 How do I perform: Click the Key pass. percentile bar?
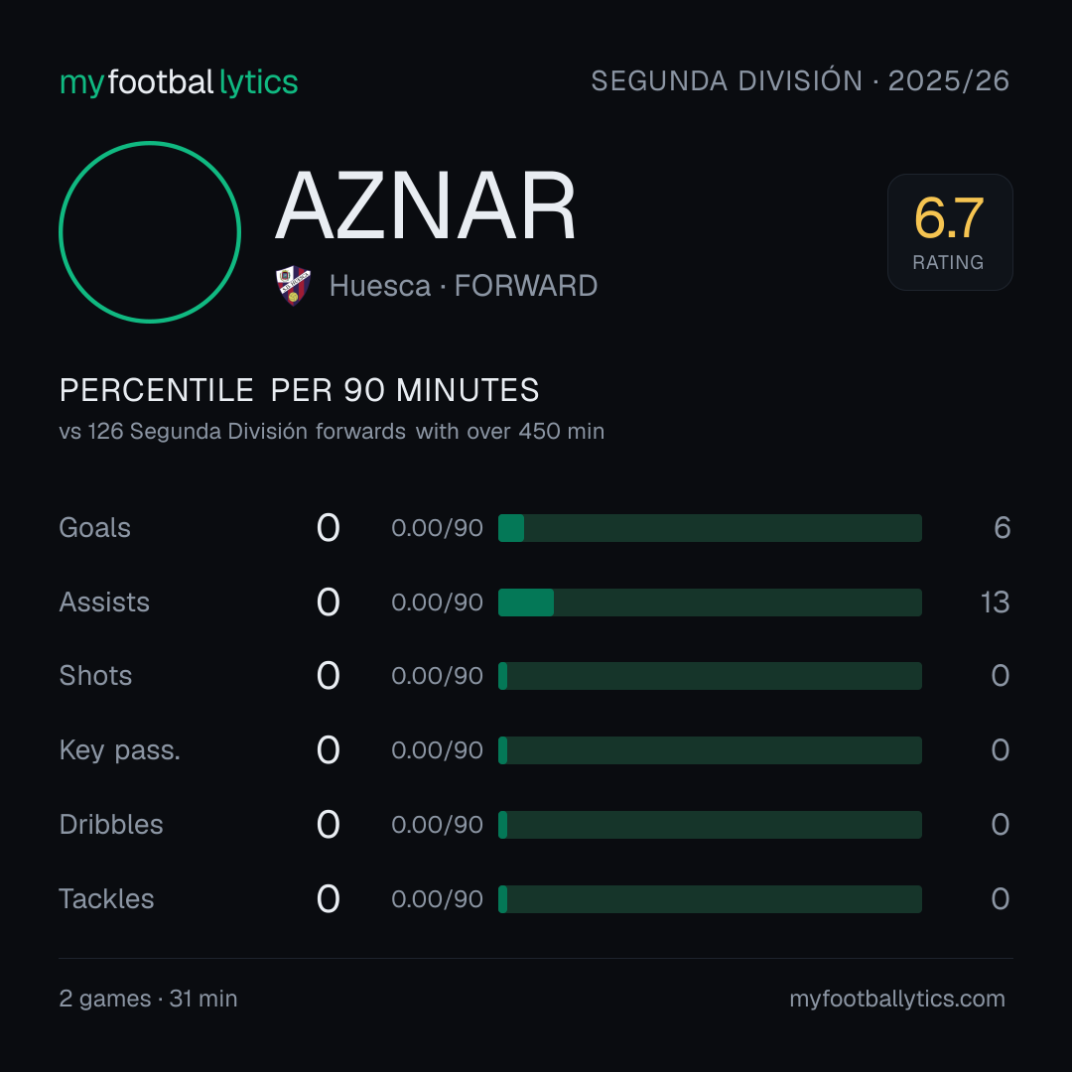point(710,750)
